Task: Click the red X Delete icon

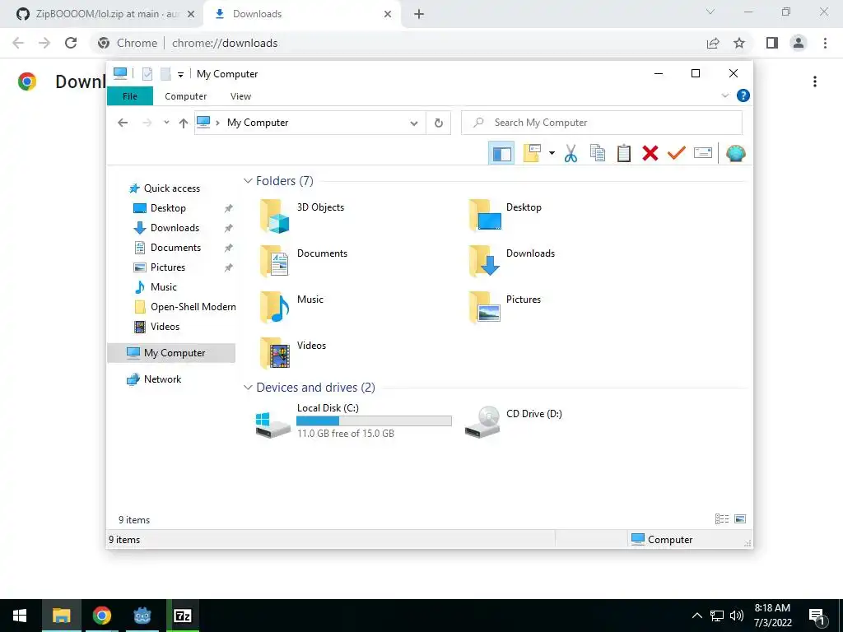Action: 650,154
